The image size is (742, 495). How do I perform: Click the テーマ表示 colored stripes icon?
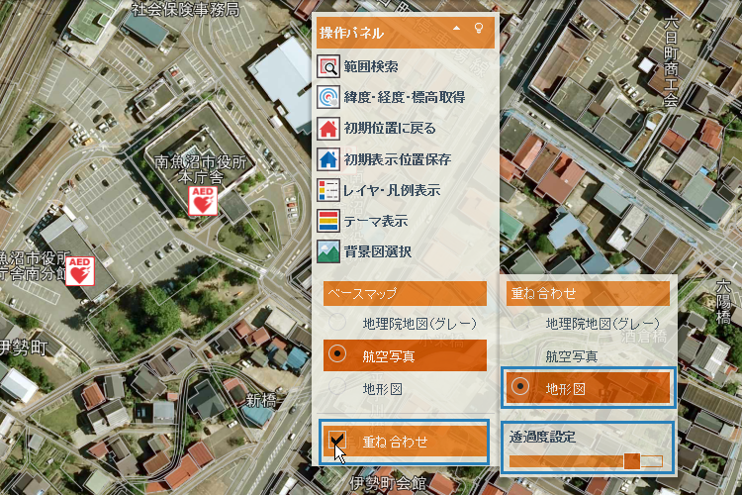(x=327, y=221)
